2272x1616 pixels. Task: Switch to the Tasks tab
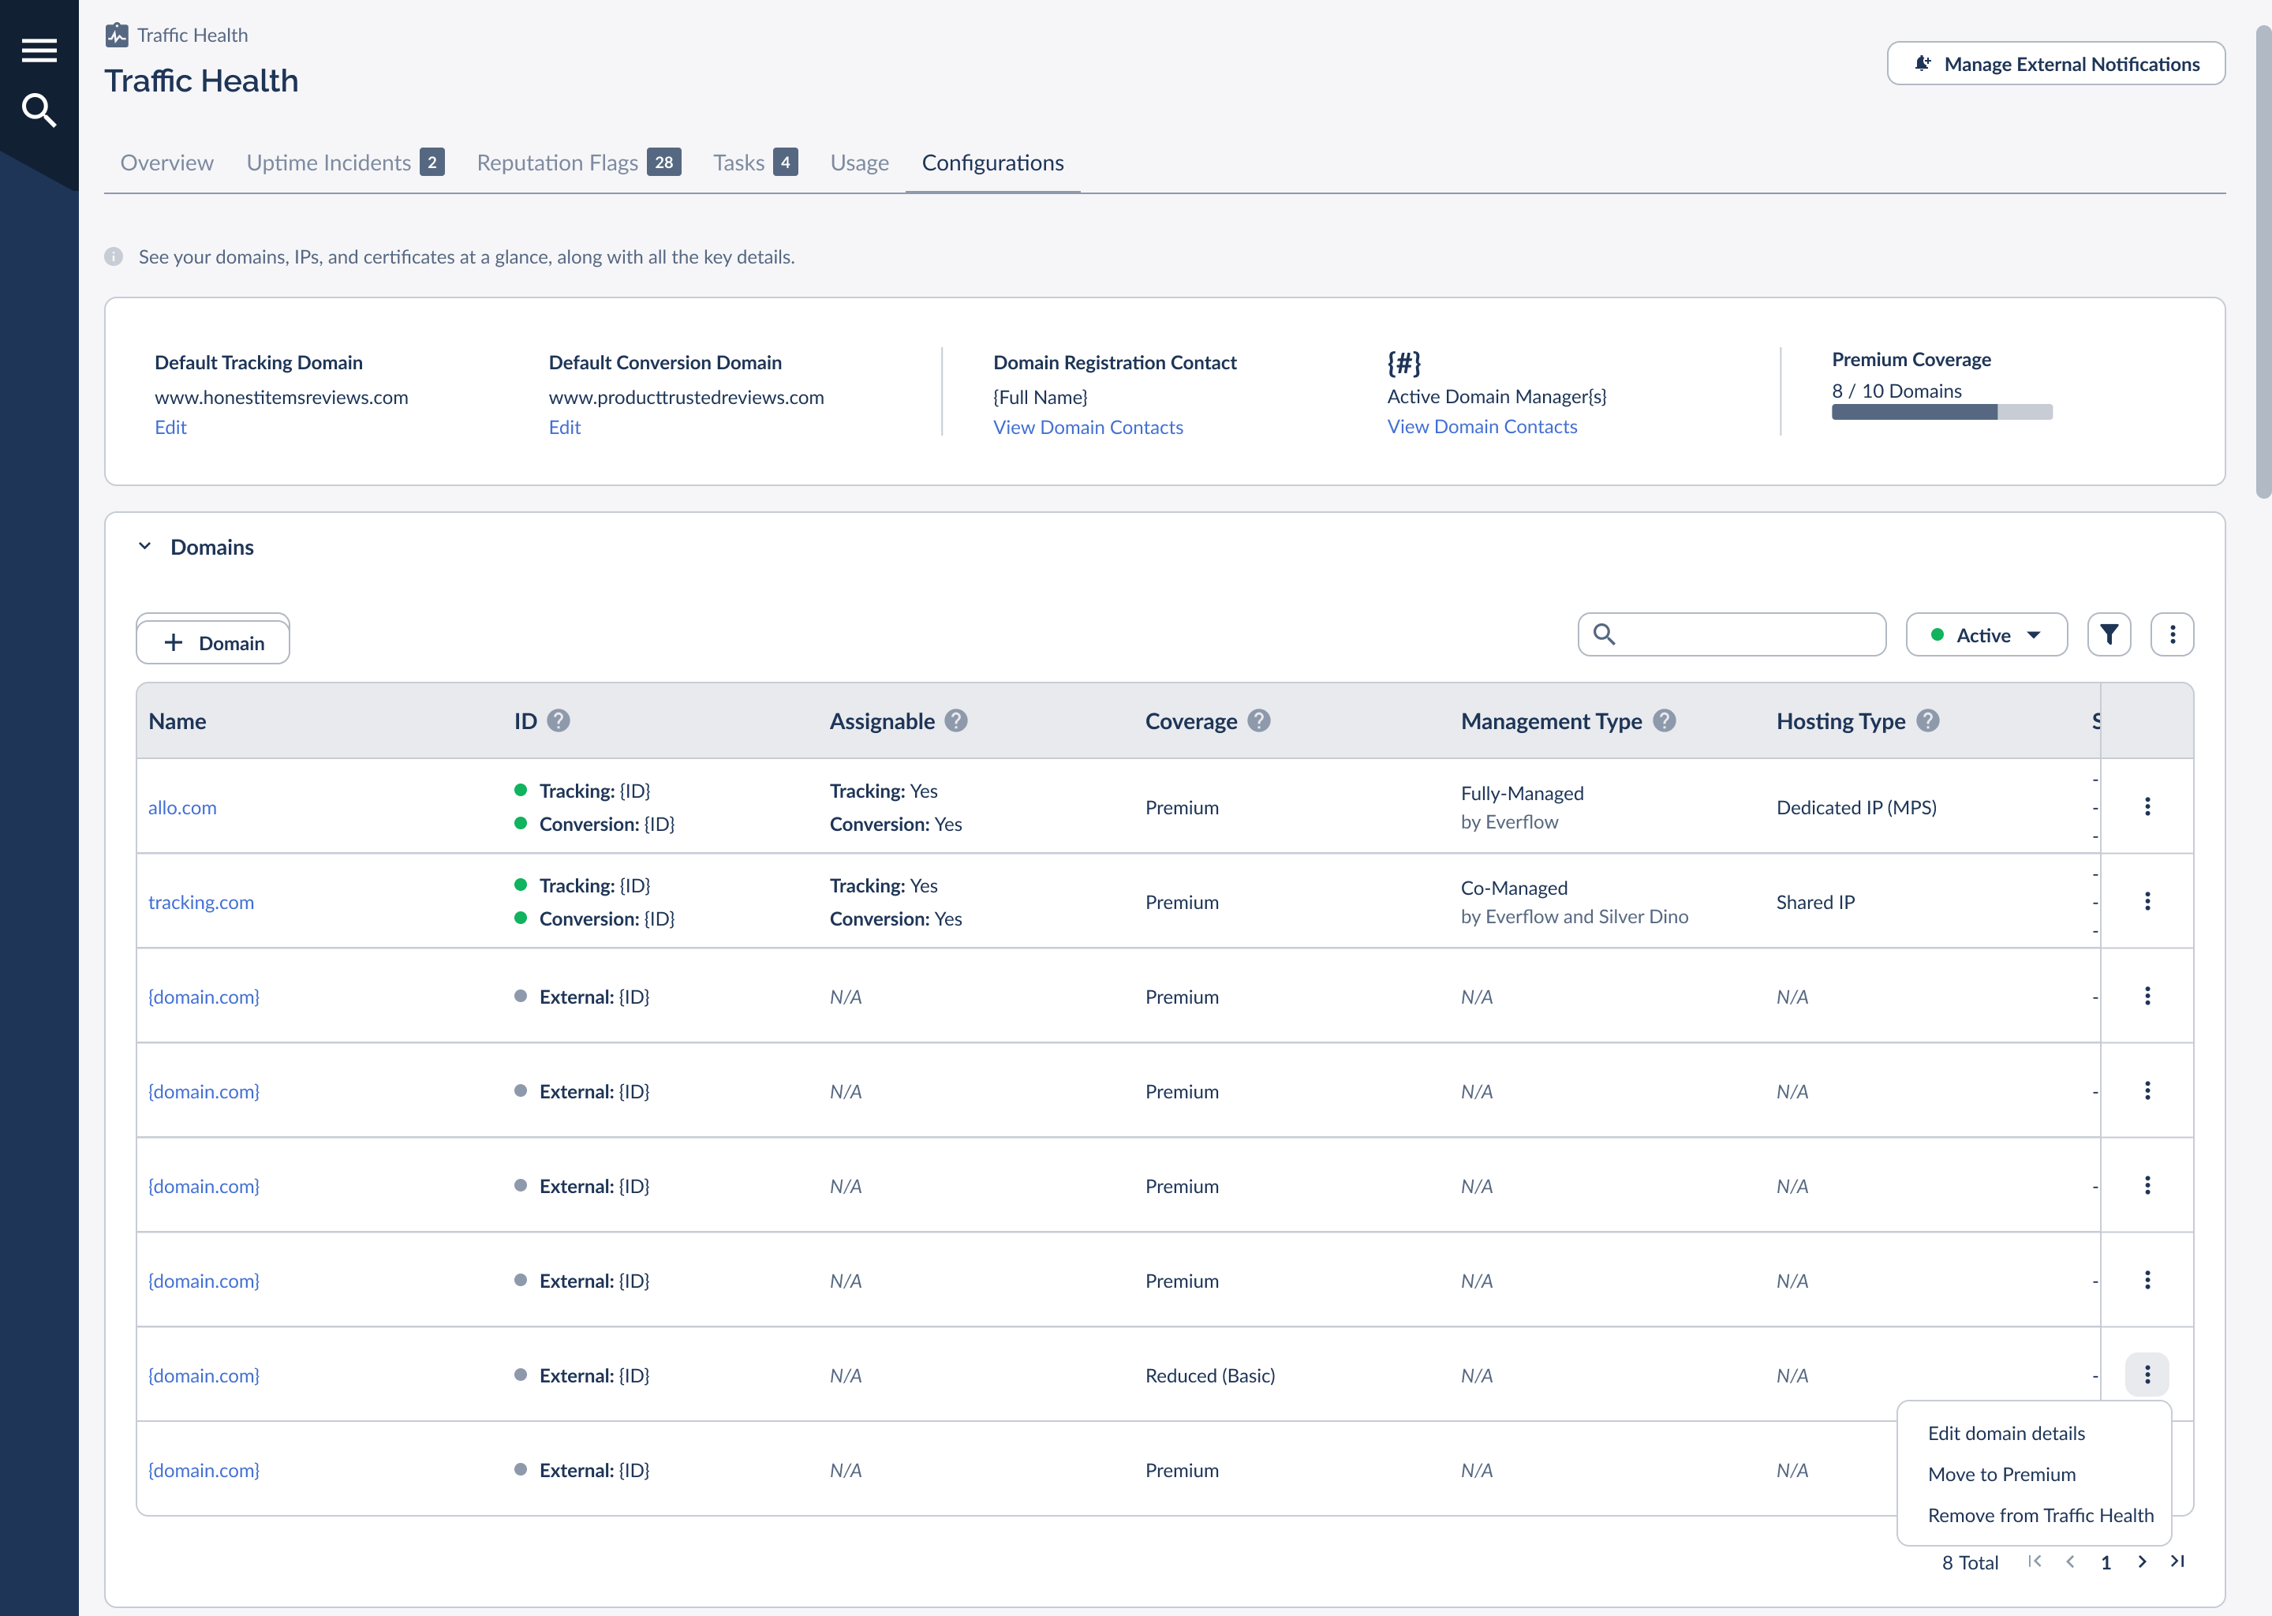[755, 163]
